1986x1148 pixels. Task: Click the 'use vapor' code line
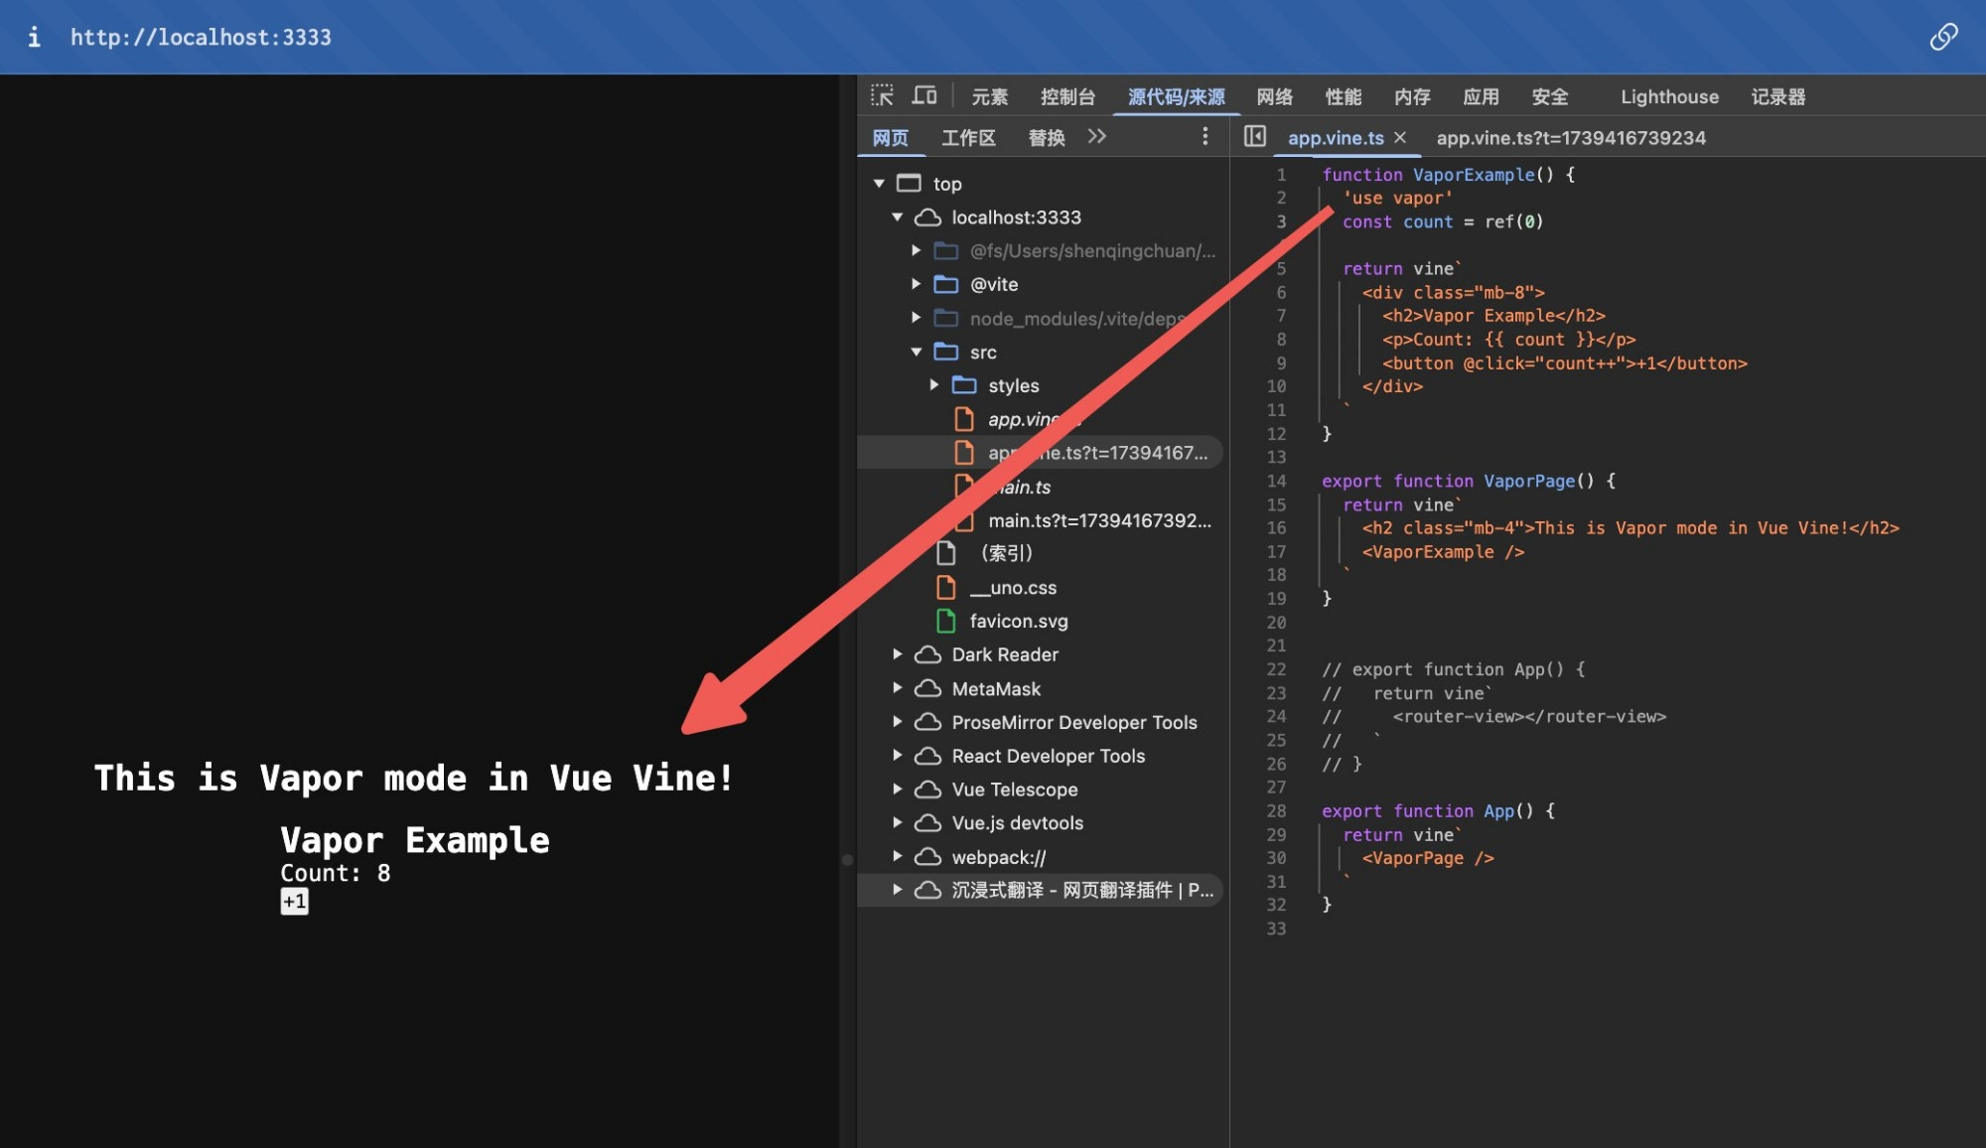(x=1397, y=198)
